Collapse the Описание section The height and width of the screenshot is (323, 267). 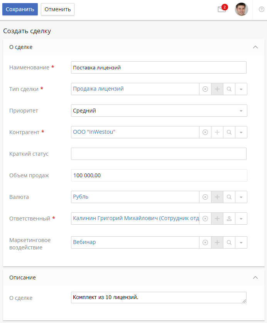tap(255, 277)
